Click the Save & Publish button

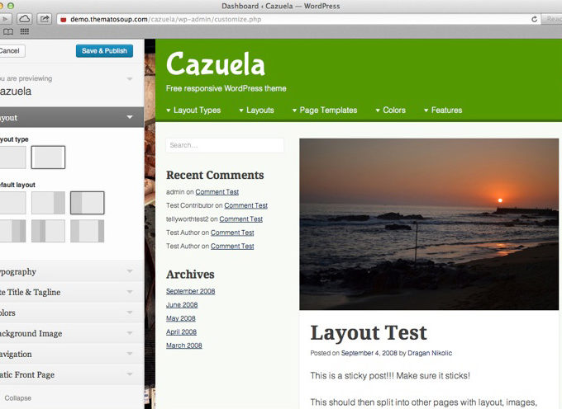[104, 51]
